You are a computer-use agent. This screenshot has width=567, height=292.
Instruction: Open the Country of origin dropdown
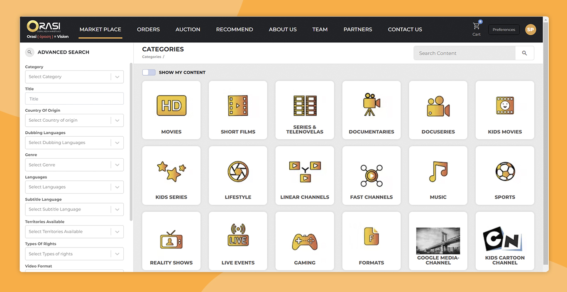click(74, 120)
